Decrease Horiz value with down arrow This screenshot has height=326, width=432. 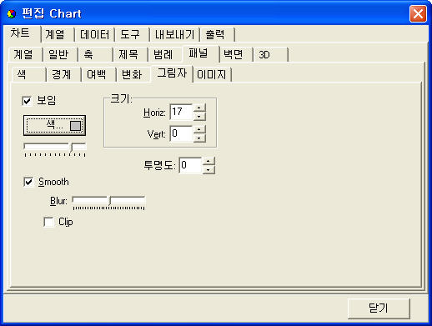(199, 116)
